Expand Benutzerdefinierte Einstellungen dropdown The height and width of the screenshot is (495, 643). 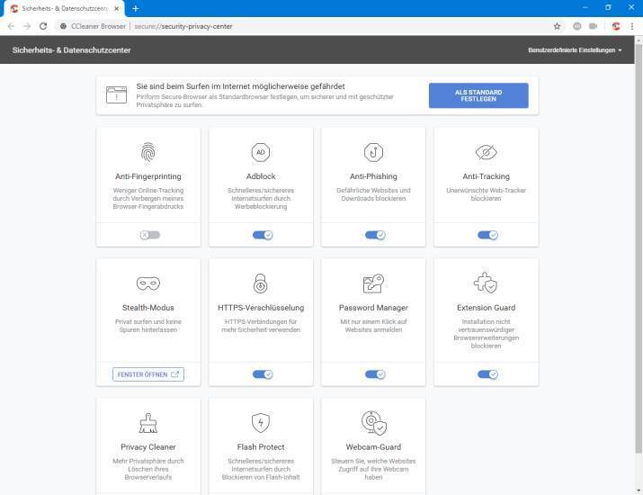(x=575, y=50)
